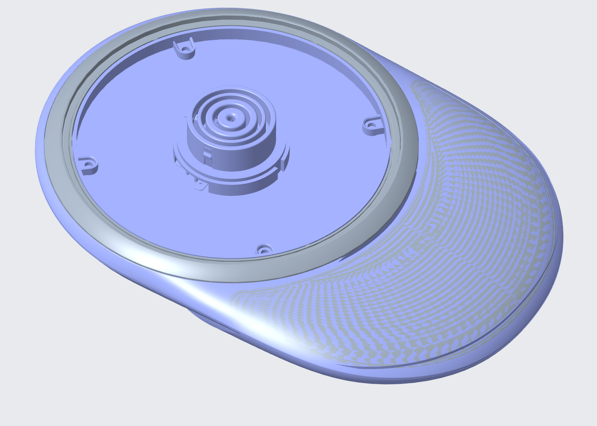Select the mounting tab on the recess left side
This screenshot has height=426, width=597.
point(88,165)
